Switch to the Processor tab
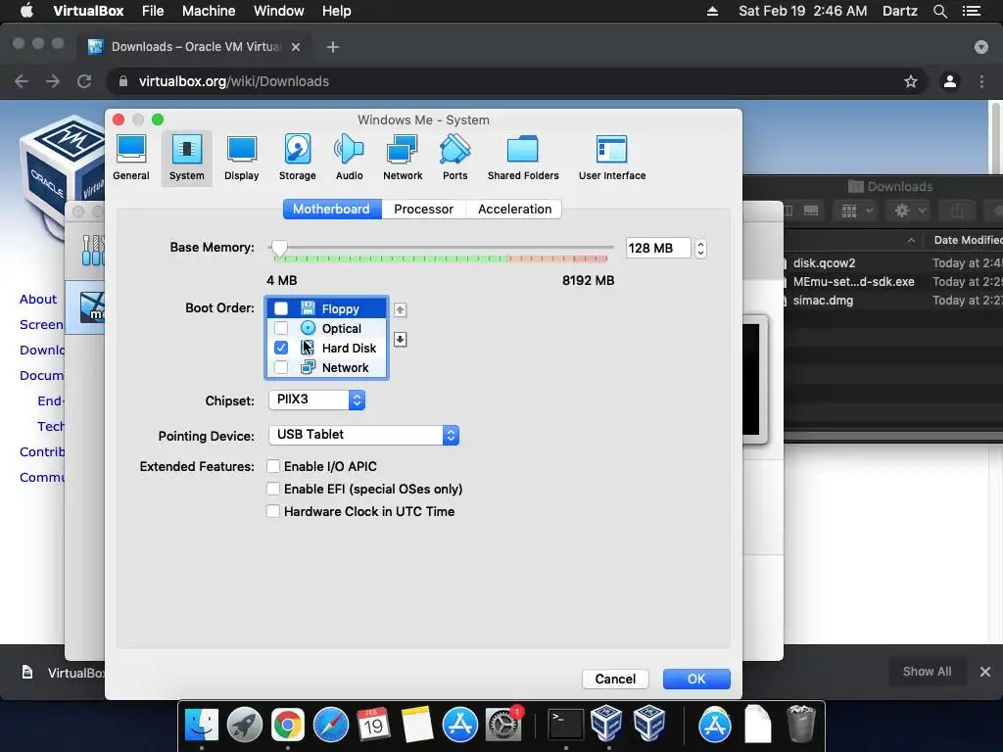This screenshot has width=1003, height=752. [423, 210]
